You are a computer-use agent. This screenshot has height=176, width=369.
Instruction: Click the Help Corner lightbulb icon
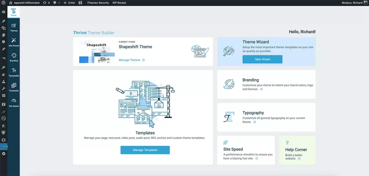pyautogui.click(x=287, y=143)
